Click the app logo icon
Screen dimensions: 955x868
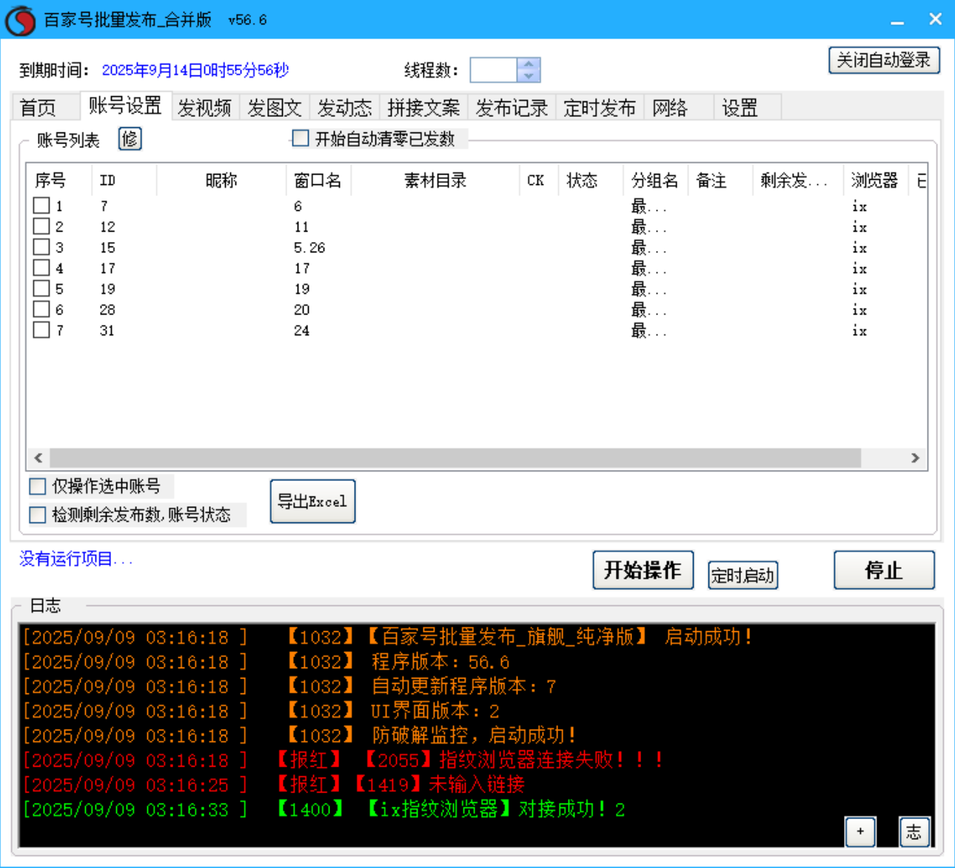[x=19, y=19]
